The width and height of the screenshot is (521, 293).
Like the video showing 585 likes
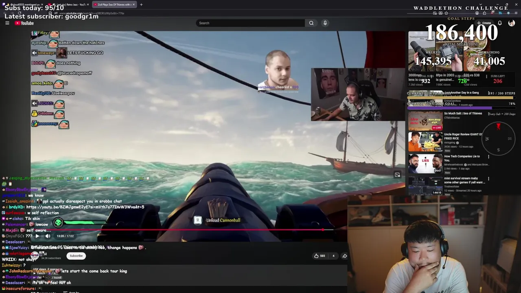coord(320,256)
